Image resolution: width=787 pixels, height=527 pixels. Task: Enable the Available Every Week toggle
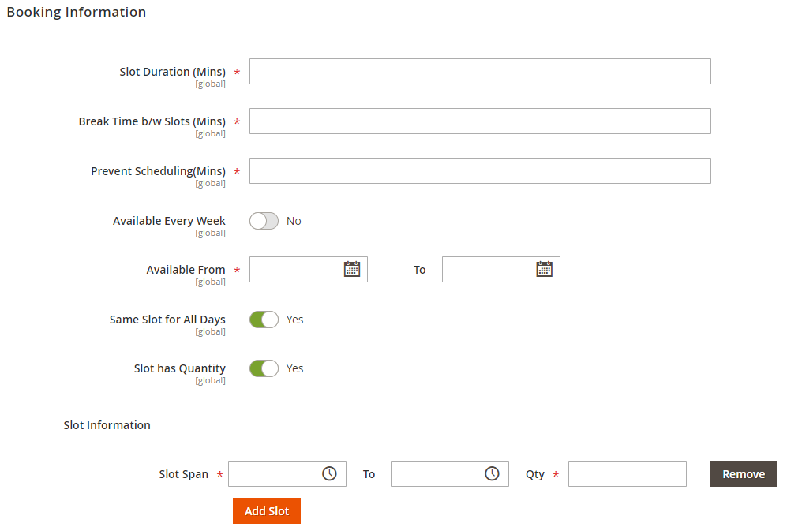(x=264, y=221)
